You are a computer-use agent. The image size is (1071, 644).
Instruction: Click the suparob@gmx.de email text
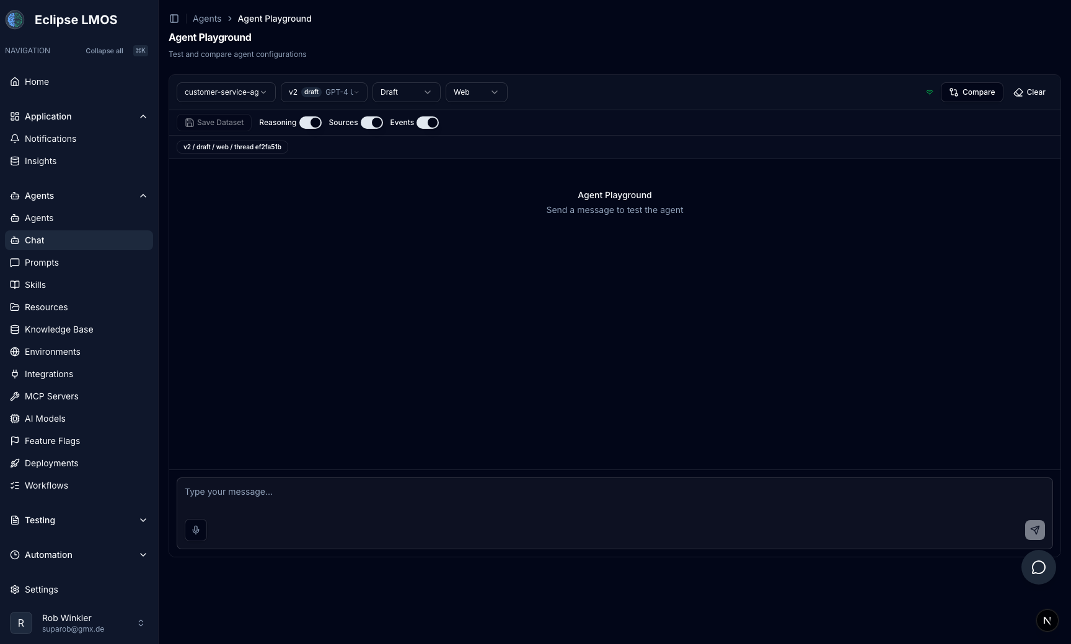73,629
